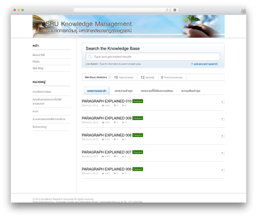Switch to the third articles tab
The width and height of the screenshot is (257, 218).
tap(157, 91)
